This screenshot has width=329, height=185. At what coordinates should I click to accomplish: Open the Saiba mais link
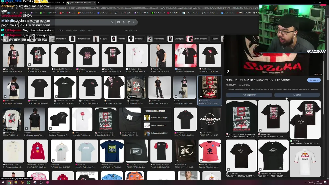click(x=314, y=89)
